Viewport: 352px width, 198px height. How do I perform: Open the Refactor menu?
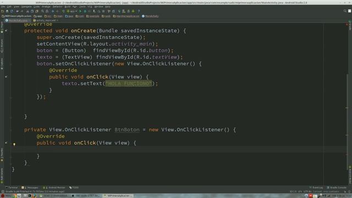[x=58, y=7]
